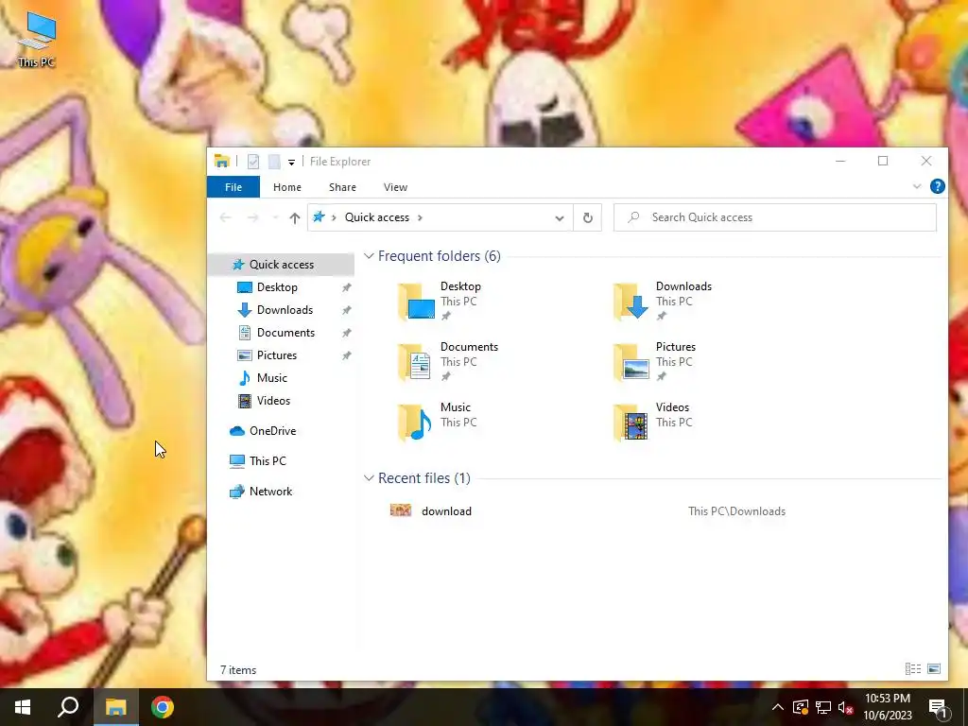Select Pictures folder icon in Frequent folders
968x726 pixels.
(x=631, y=362)
